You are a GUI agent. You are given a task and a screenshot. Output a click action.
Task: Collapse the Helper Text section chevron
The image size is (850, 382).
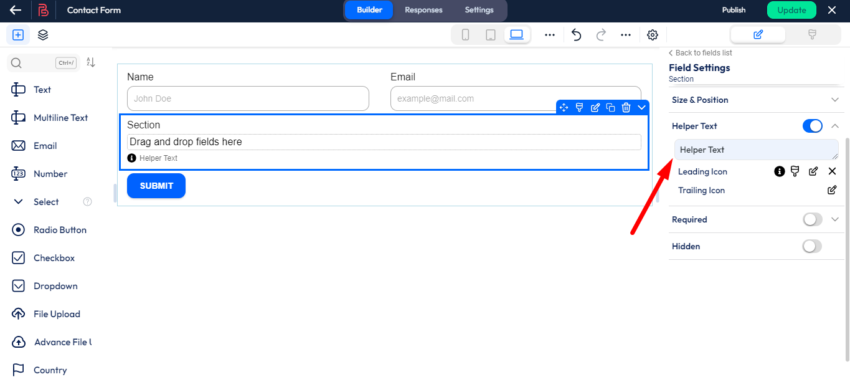835,126
